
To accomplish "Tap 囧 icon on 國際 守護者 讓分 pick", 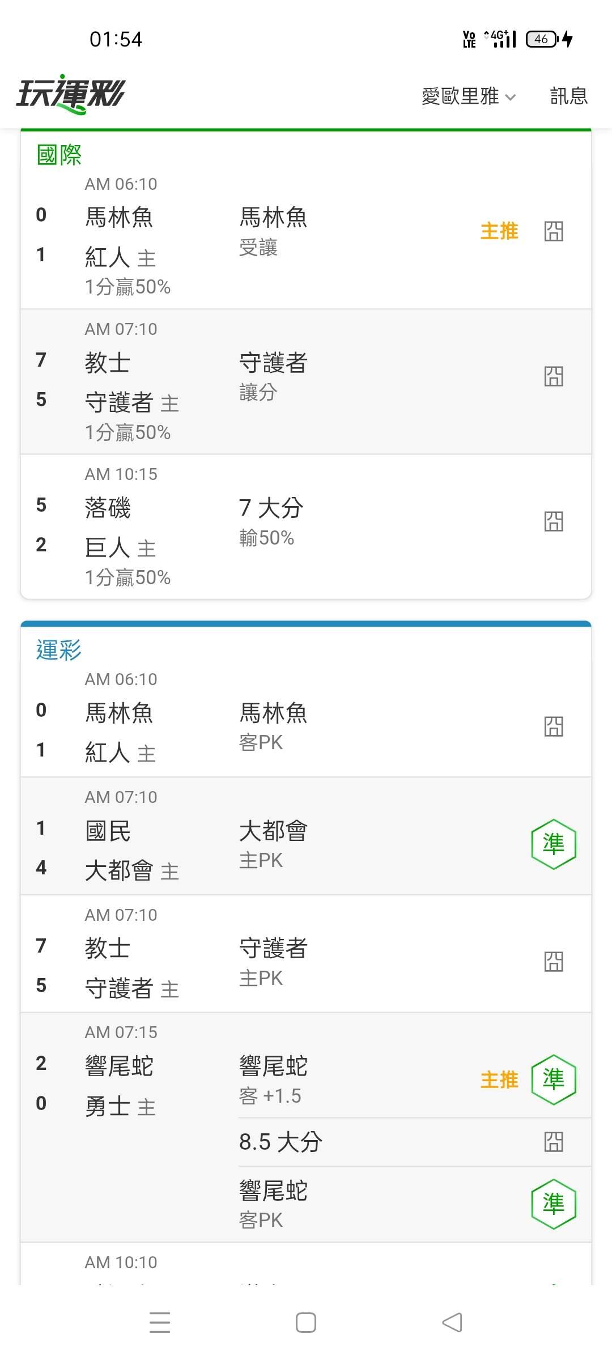I will click(554, 376).
